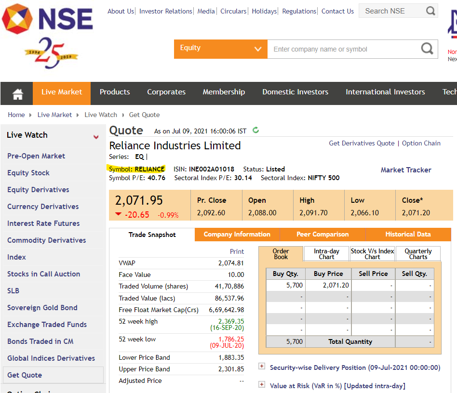457x393 pixels.
Task: Click the company search magnifier icon
Action: pos(427,49)
